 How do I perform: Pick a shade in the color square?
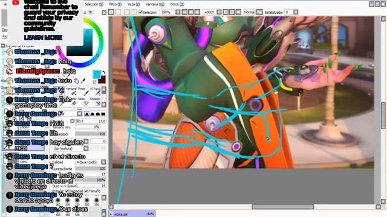point(79,43)
